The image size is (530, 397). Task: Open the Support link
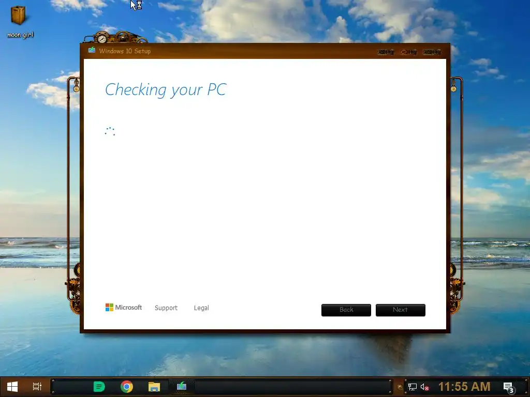coord(166,308)
